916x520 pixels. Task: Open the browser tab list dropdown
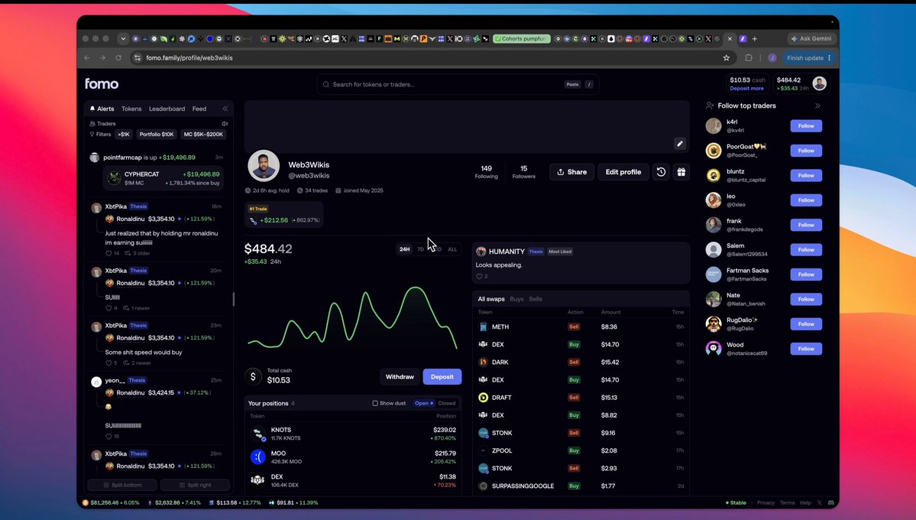[123, 38]
